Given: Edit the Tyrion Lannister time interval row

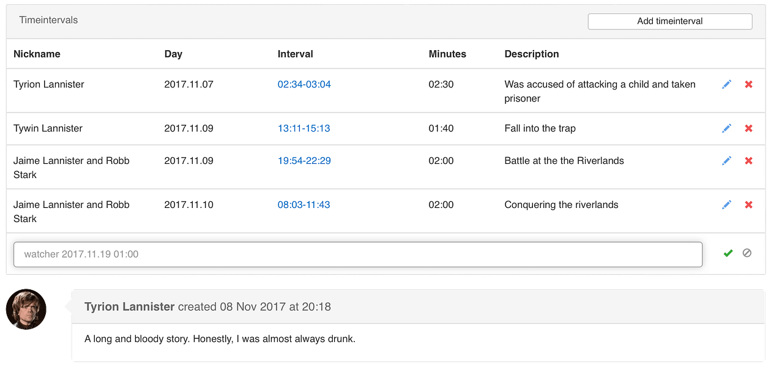Looking at the screenshot, I should coord(726,84).
